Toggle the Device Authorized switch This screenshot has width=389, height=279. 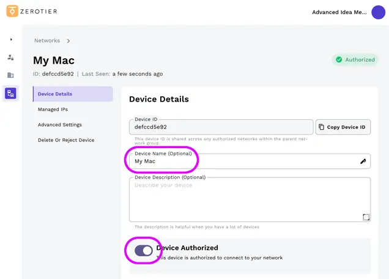point(144,251)
